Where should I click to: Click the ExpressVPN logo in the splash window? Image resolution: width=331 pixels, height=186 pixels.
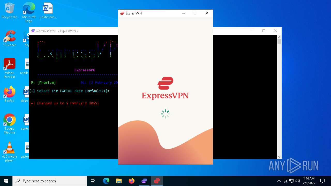165,88
